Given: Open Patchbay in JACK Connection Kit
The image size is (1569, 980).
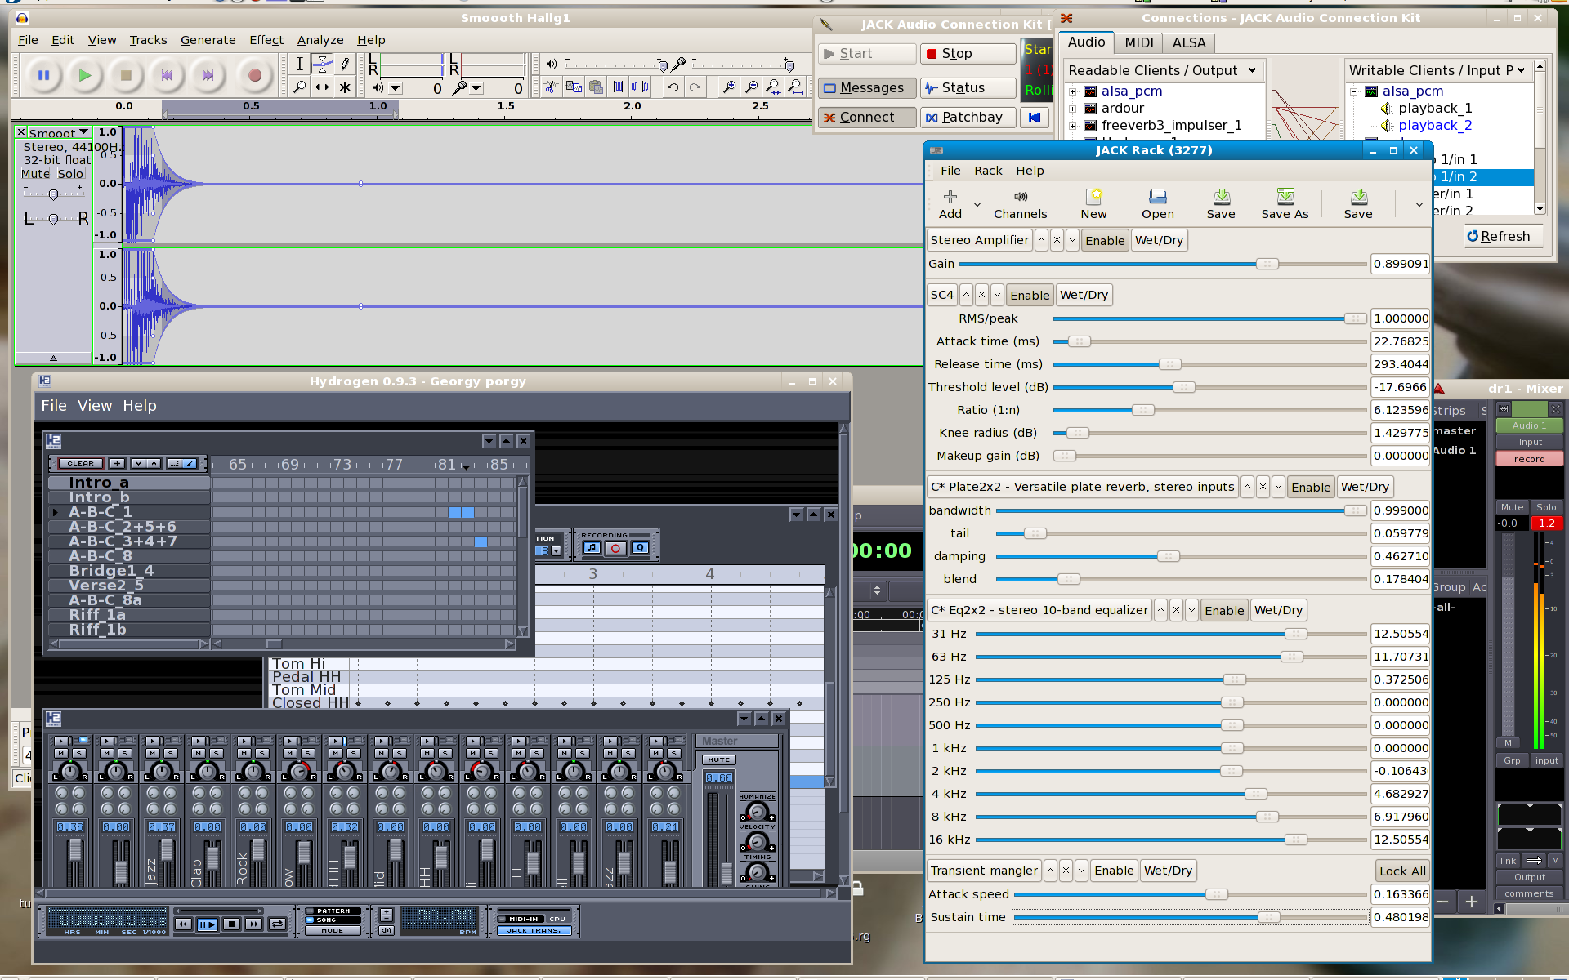Looking at the screenshot, I should [968, 117].
